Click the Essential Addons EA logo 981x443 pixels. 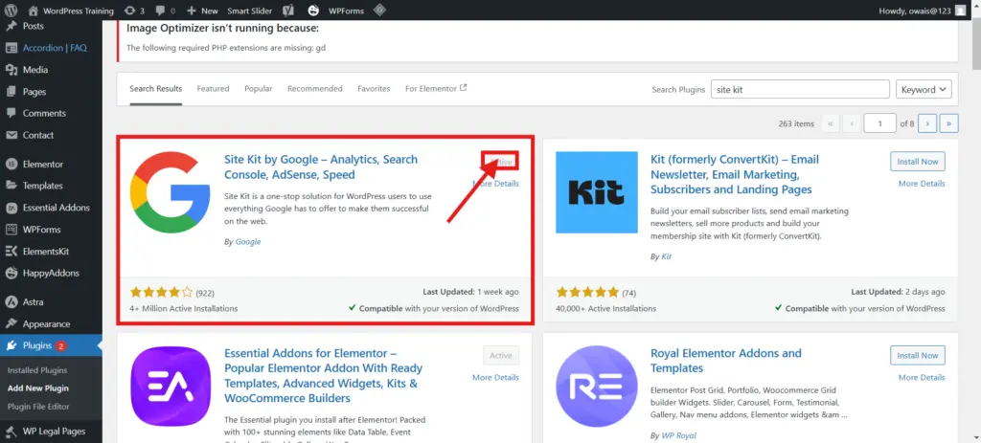171,387
